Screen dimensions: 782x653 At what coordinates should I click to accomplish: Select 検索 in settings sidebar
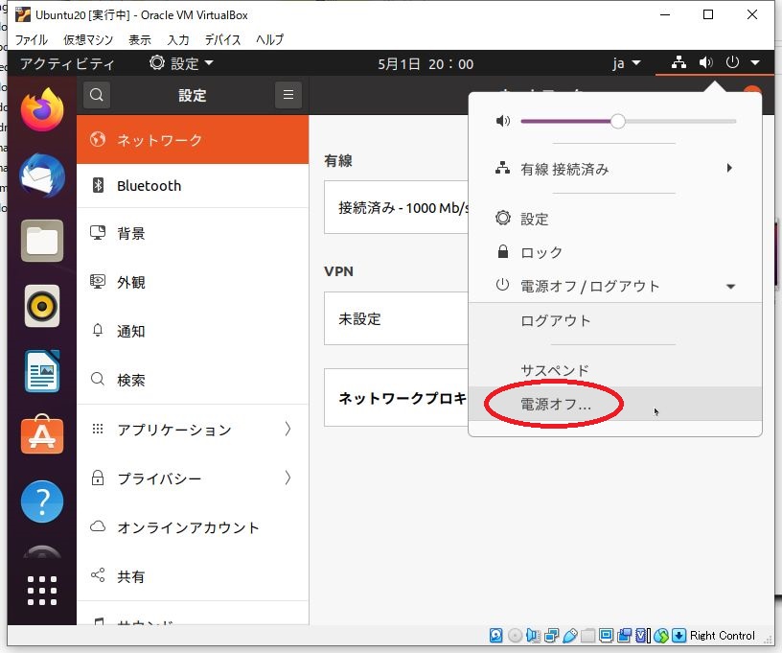pyautogui.click(x=193, y=380)
